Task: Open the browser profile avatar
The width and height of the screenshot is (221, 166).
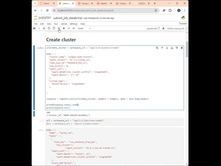Action: pos(179,10)
